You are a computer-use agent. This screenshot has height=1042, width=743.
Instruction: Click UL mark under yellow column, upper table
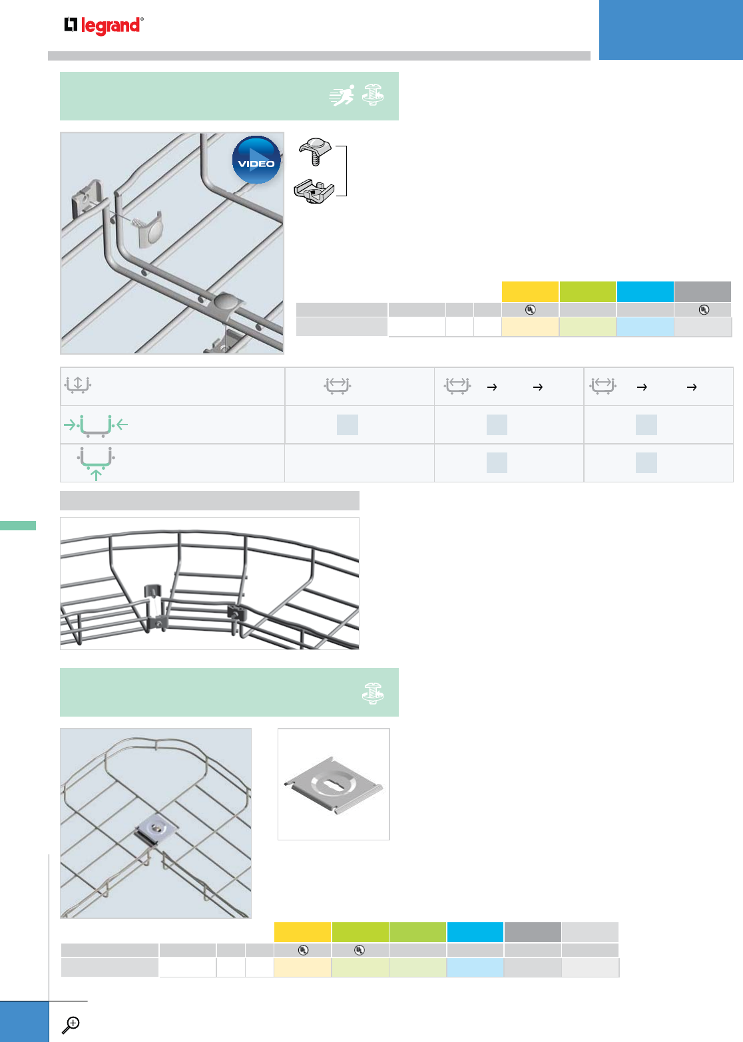pos(530,309)
